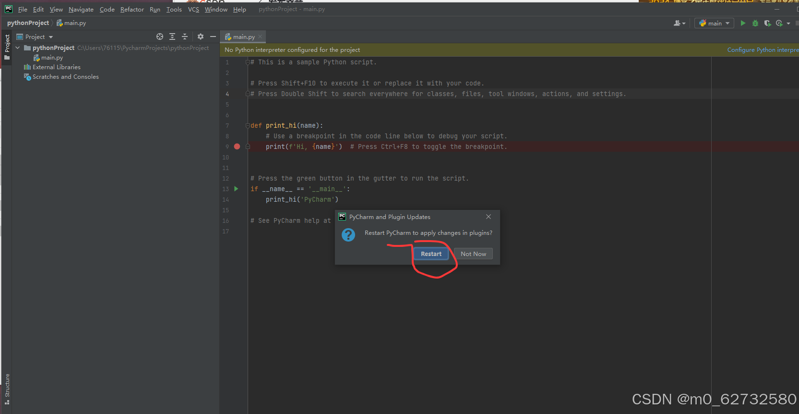Click the no interpreter configured warning text
The width and height of the screenshot is (799, 414).
(x=292, y=50)
